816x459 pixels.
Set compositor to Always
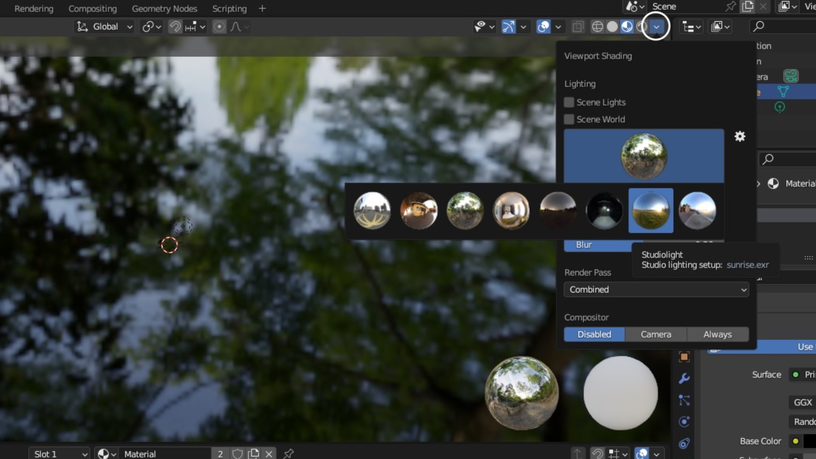(x=717, y=334)
